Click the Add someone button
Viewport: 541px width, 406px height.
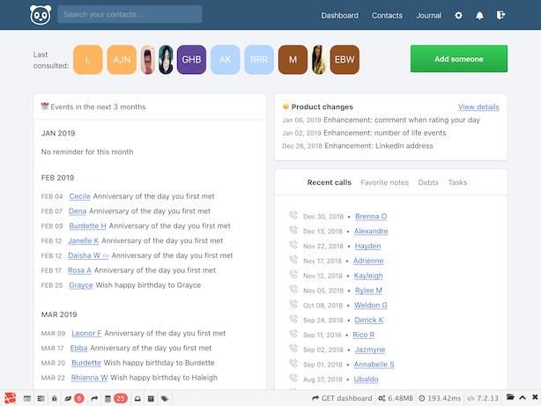(459, 59)
